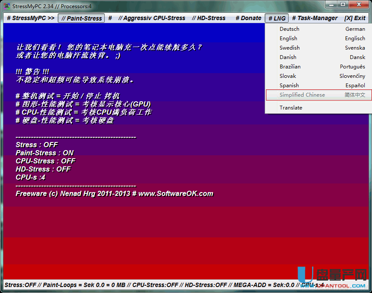Select Deutsch language from the list

tap(289, 29)
